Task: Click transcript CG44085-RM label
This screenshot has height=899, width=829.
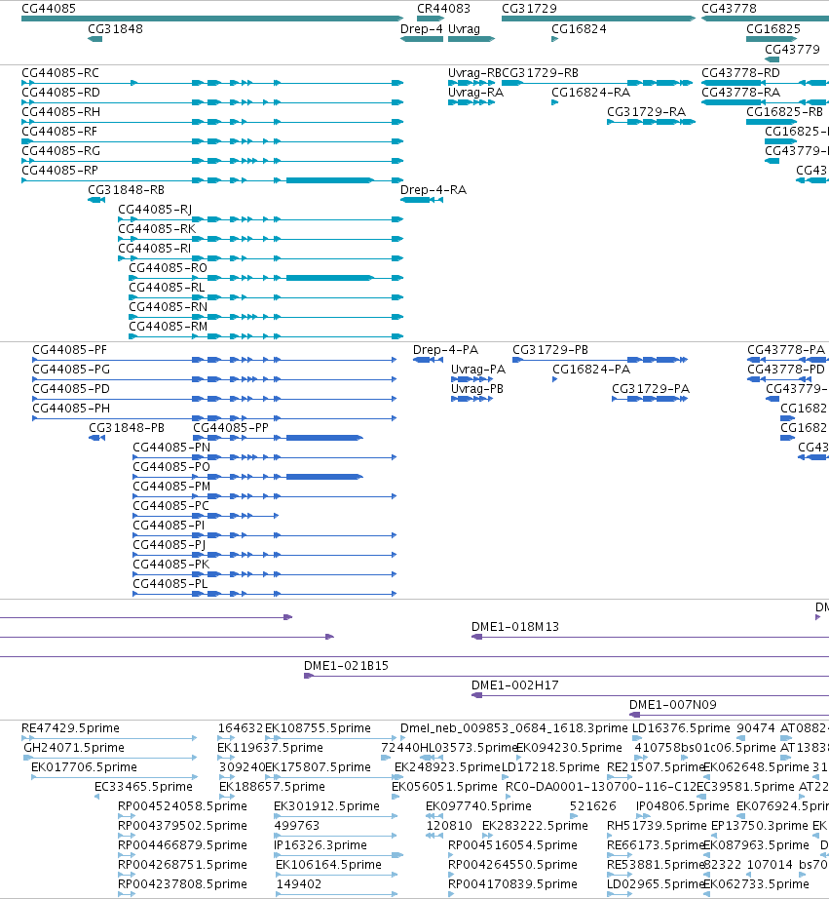Action: 168,327
